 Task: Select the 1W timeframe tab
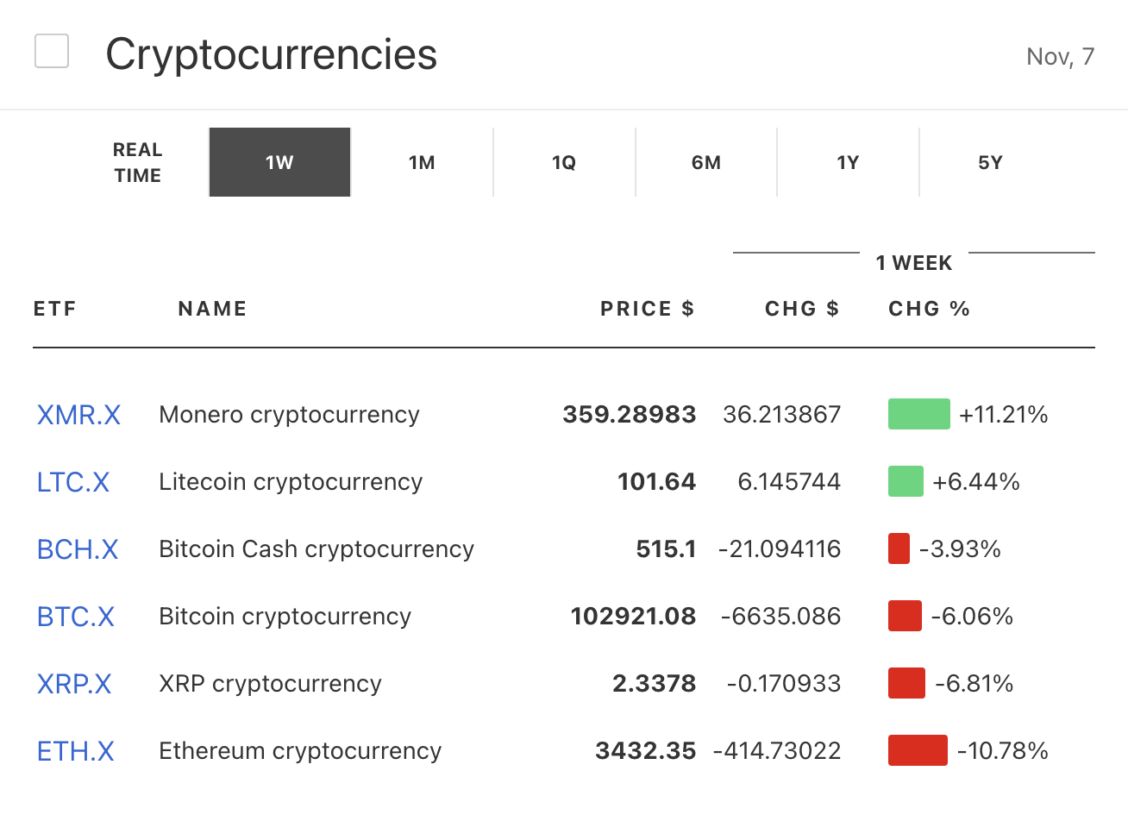point(279,163)
